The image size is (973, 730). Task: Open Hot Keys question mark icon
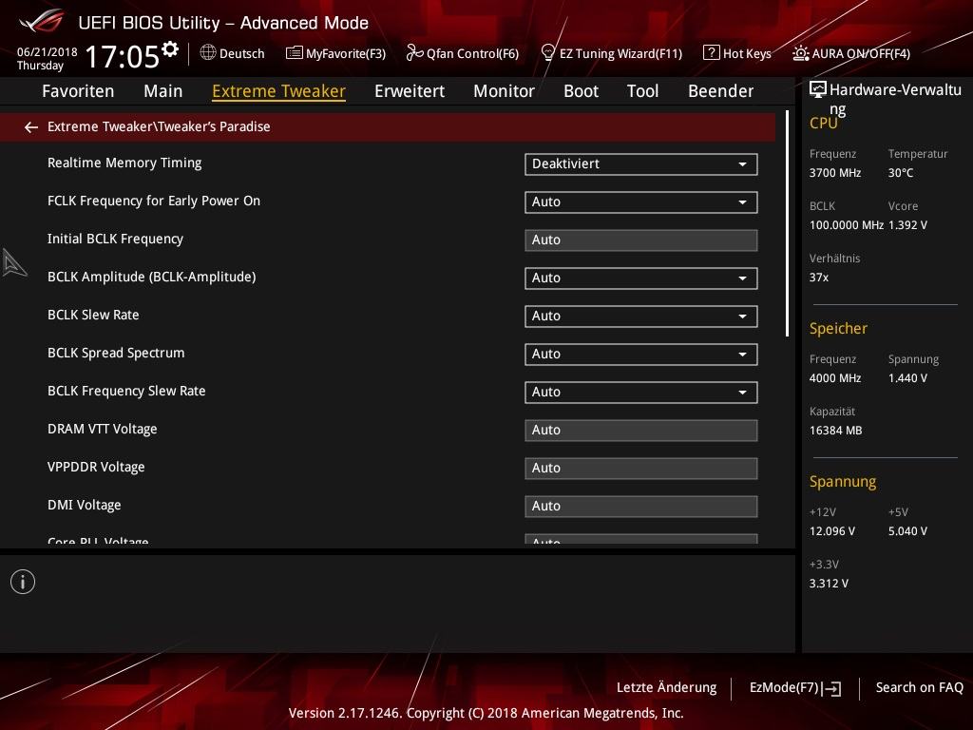click(x=711, y=53)
